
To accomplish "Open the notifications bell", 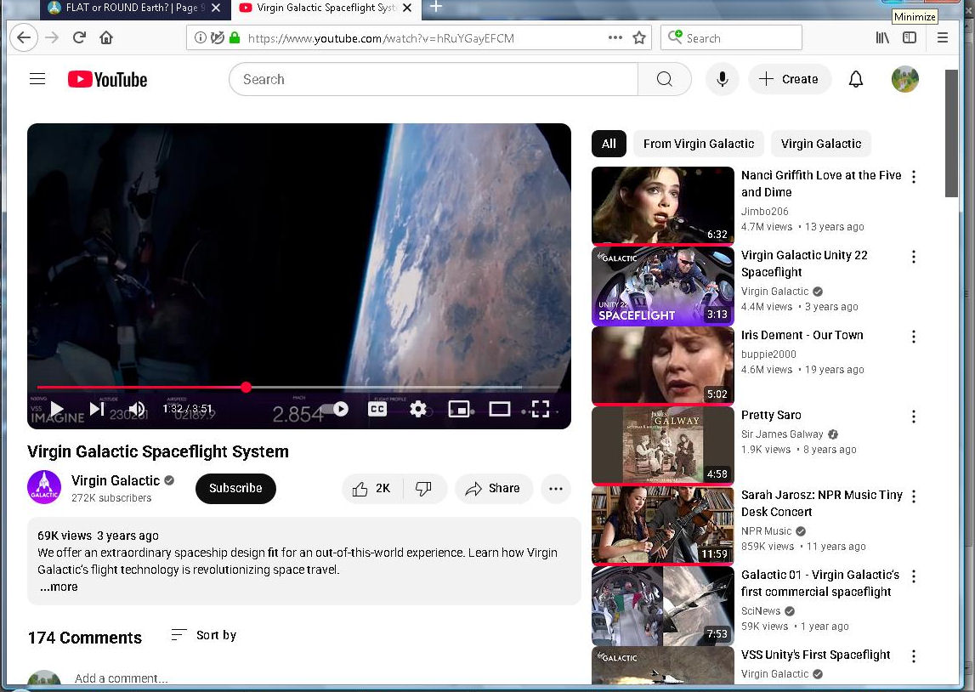I will point(856,79).
